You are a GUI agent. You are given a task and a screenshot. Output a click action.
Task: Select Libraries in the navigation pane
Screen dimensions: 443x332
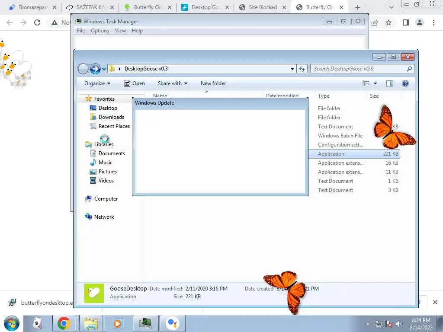tap(104, 144)
